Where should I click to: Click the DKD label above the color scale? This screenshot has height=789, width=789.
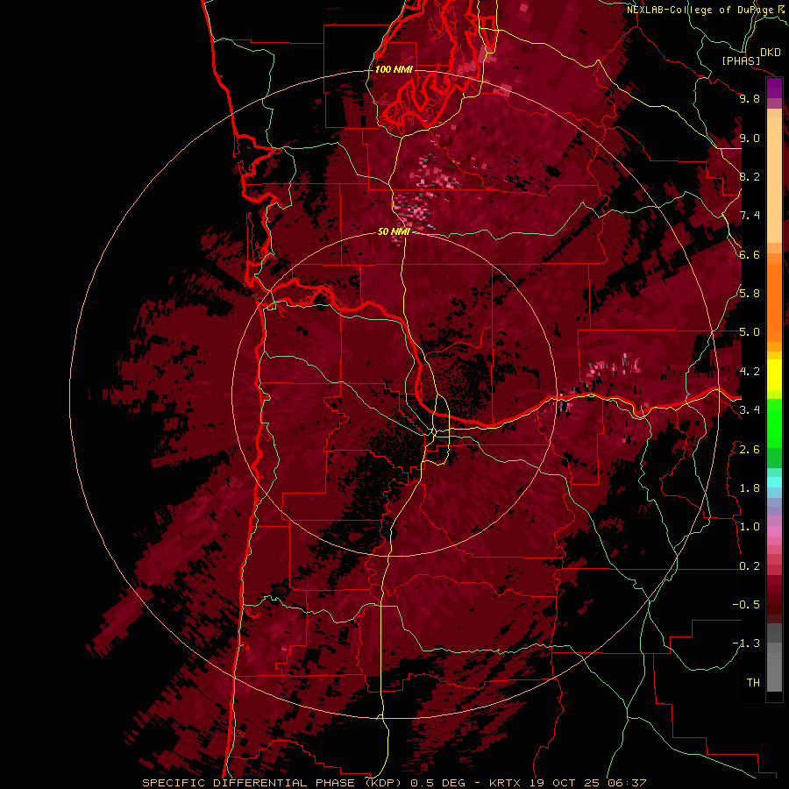(770, 53)
